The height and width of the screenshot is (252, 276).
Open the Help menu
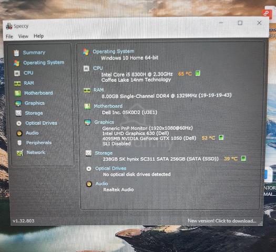coord(39,36)
